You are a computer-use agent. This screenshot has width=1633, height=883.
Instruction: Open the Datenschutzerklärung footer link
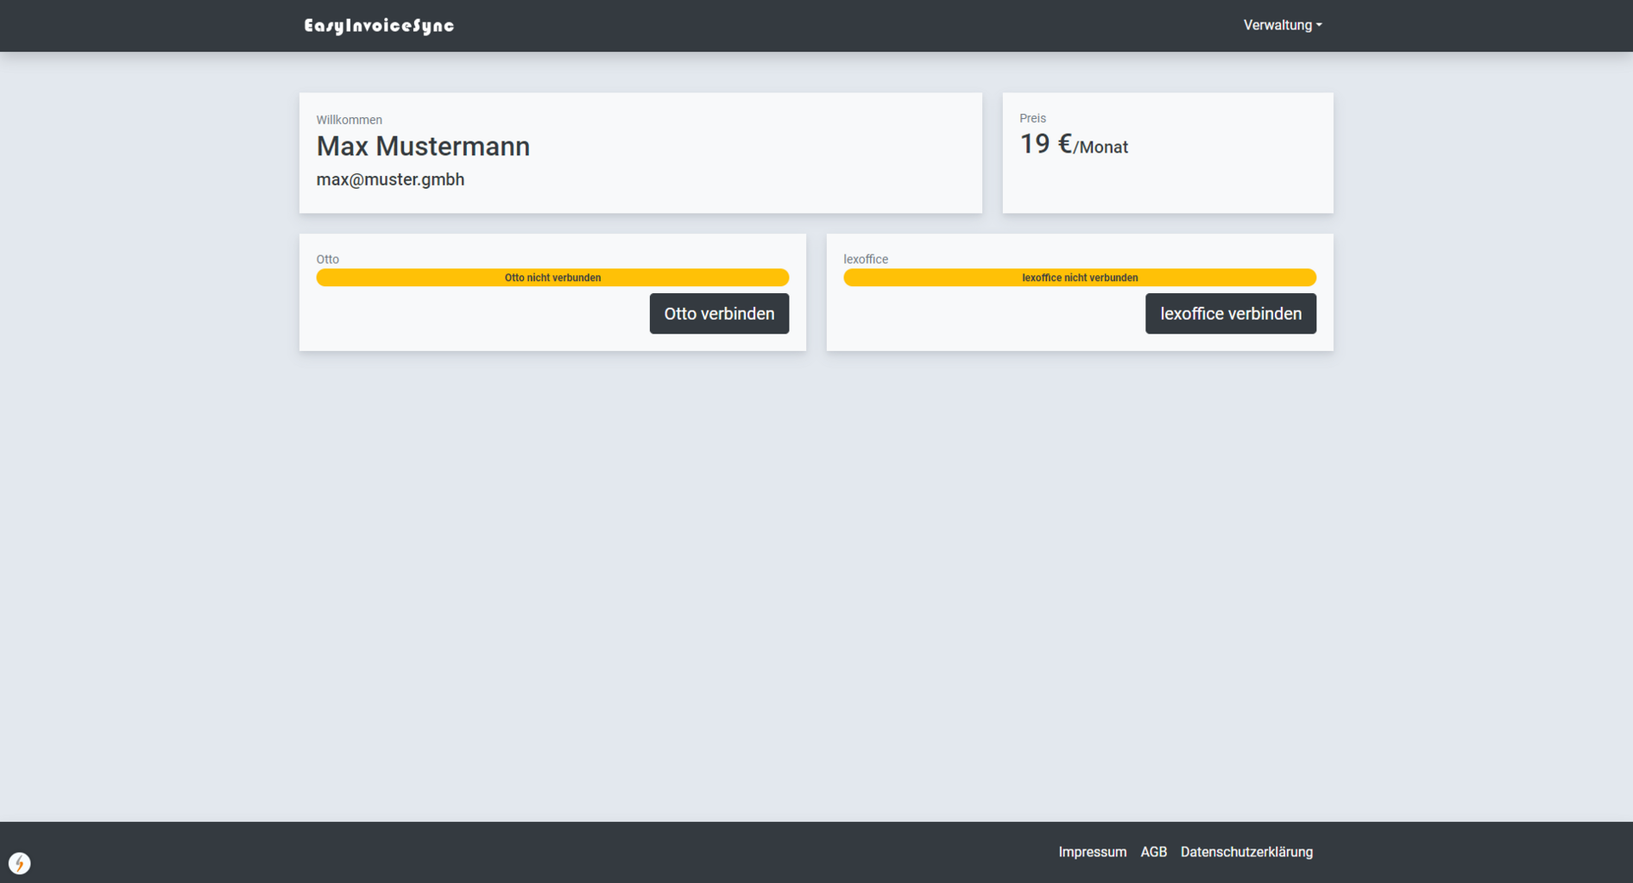tap(1245, 852)
